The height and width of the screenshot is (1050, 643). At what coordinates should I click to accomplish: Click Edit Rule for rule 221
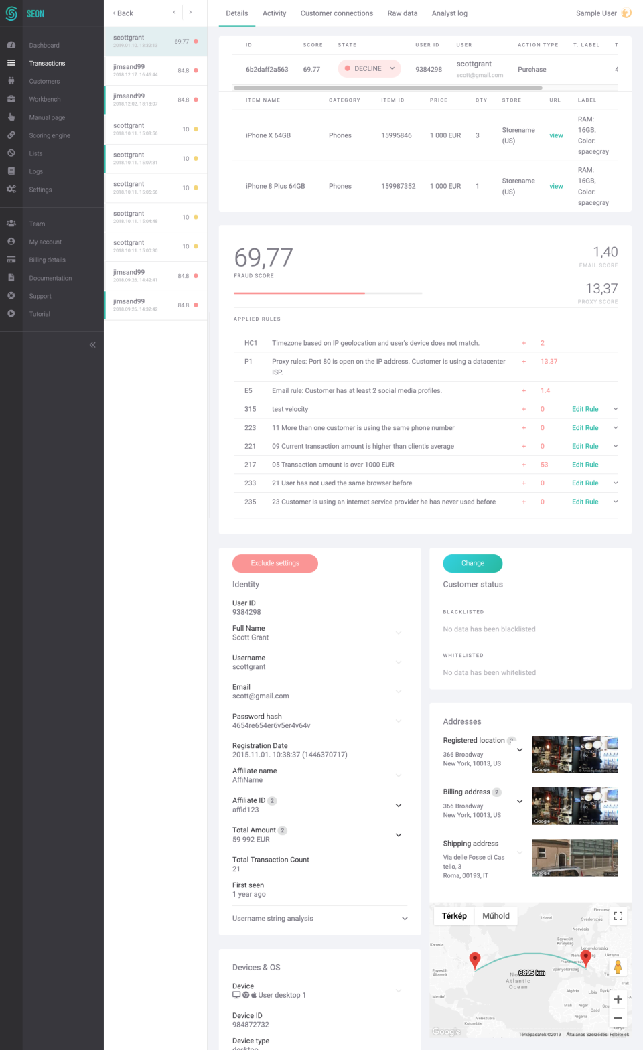tap(585, 446)
